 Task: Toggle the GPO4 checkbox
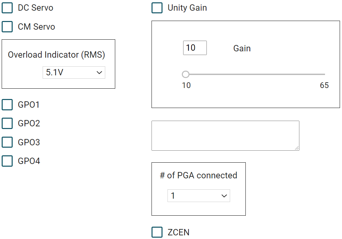[7, 161]
